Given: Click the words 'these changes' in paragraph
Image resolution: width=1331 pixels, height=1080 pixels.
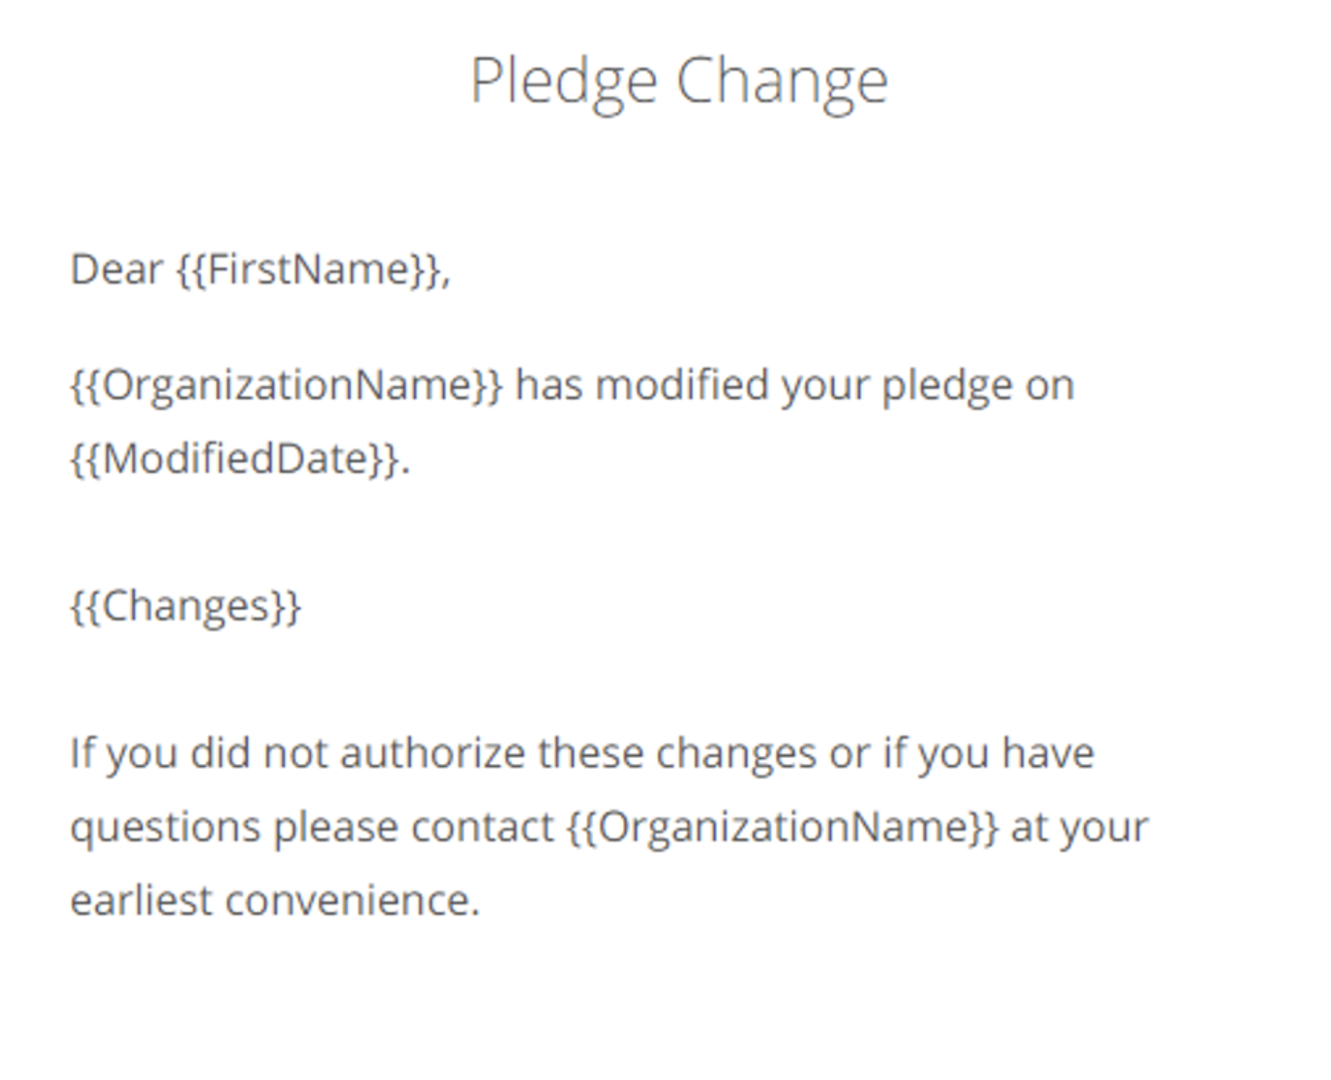Looking at the screenshot, I should tap(677, 753).
